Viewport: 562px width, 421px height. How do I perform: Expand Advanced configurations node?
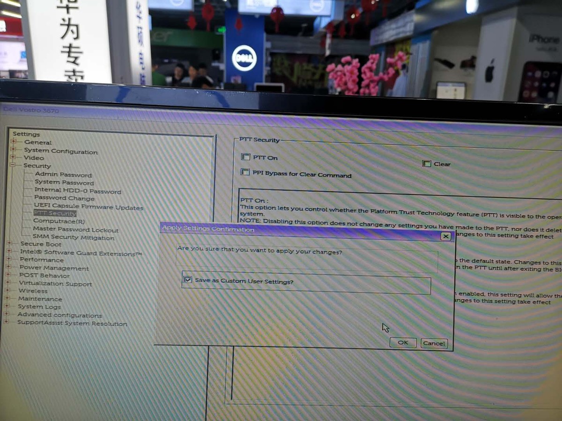coord(7,314)
